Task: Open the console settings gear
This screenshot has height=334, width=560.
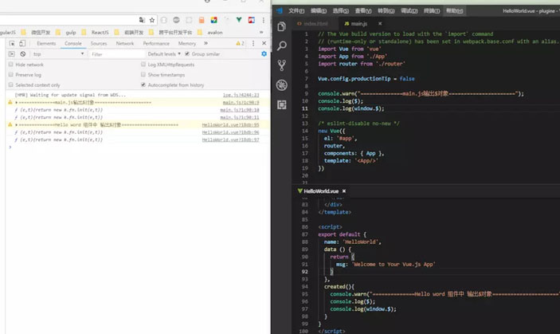Action: click(x=264, y=54)
